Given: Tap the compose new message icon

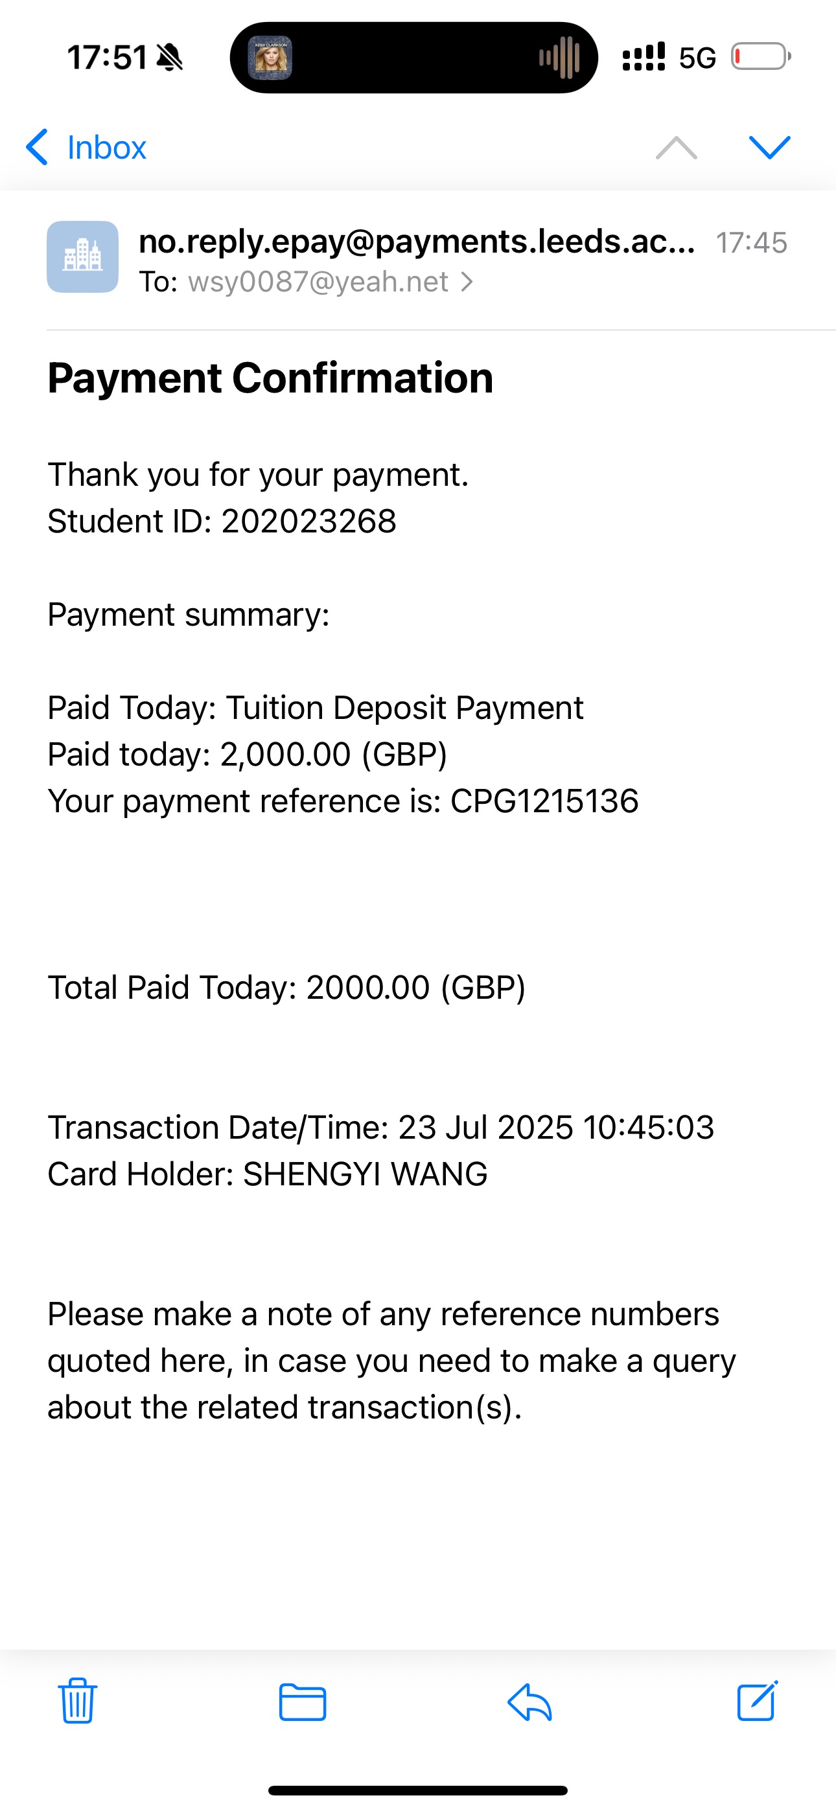Looking at the screenshot, I should click(757, 1701).
